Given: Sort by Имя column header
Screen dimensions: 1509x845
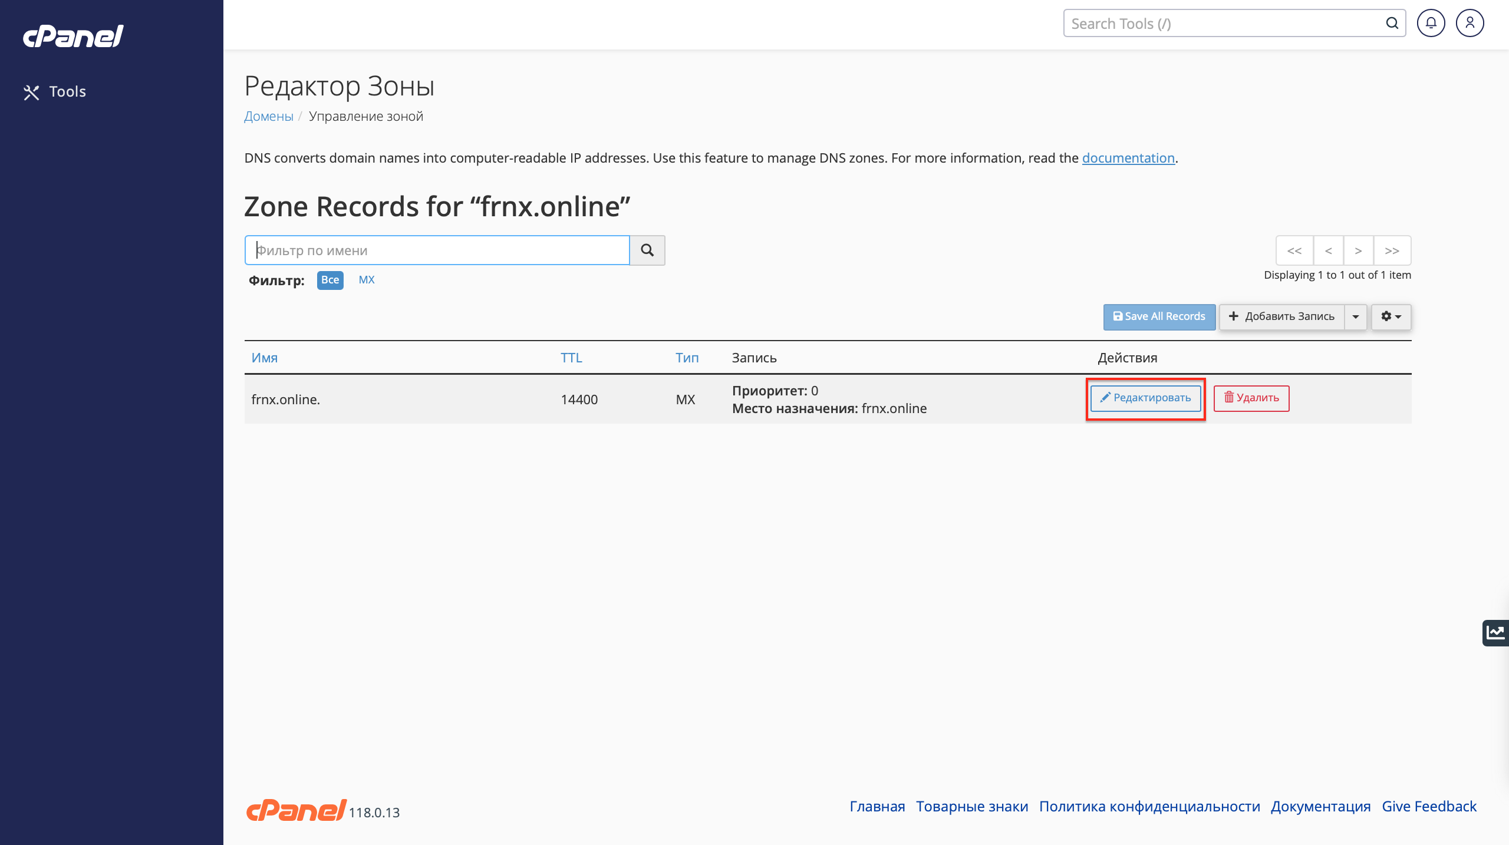Looking at the screenshot, I should coord(265,358).
